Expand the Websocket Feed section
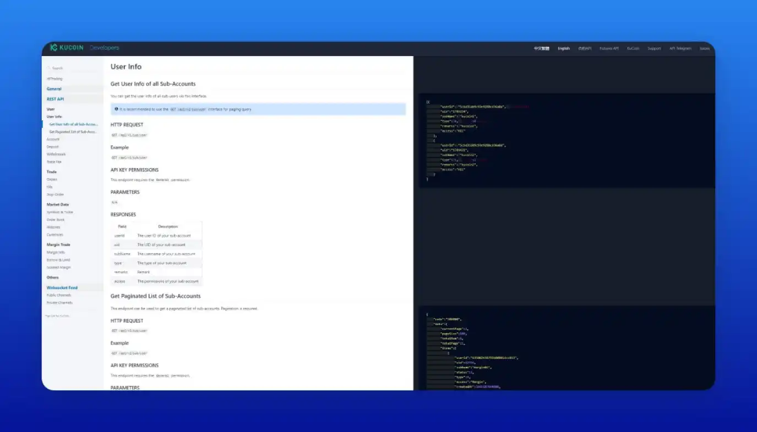The height and width of the screenshot is (432, 757). click(x=62, y=287)
